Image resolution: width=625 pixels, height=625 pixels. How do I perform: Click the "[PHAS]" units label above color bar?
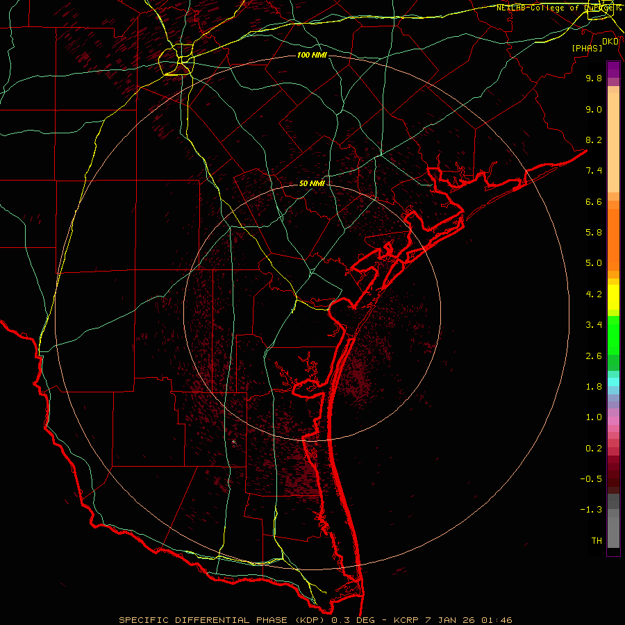click(587, 48)
